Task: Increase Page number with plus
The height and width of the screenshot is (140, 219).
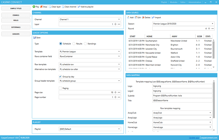Action: pos(115,97)
